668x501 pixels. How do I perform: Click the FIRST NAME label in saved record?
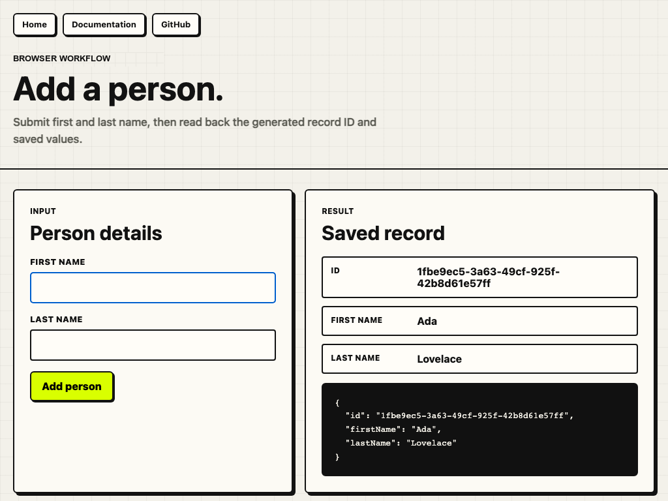(x=357, y=320)
